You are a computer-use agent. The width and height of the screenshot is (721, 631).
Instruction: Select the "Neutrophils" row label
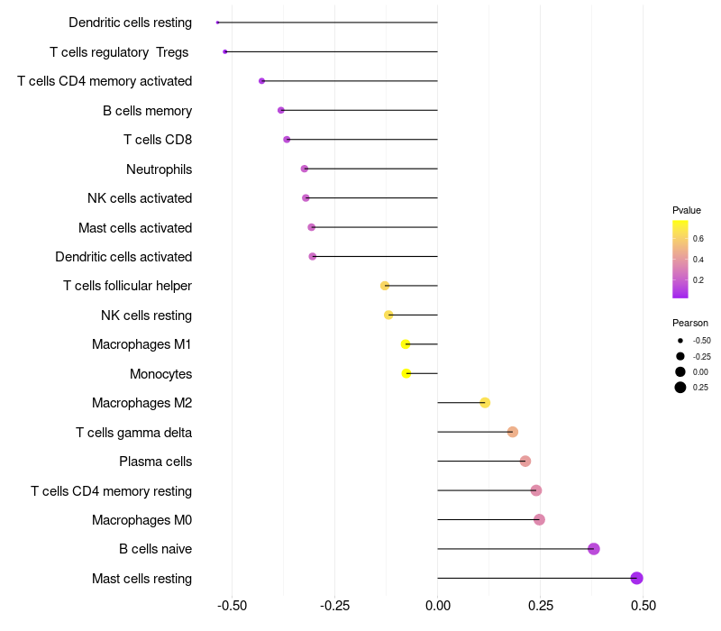pyautogui.click(x=159, y=169)
